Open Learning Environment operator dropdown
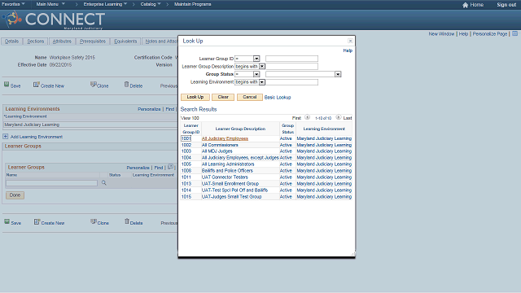The image size is (521, 293). 262,82
